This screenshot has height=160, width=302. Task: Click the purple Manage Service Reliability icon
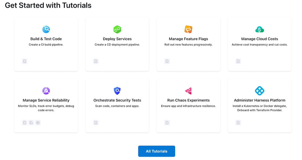pyautogui.click(x=46, y=91)
